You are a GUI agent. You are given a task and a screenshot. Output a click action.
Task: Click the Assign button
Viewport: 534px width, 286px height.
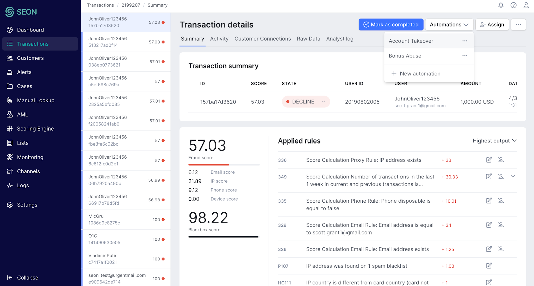tap(492, 25)
